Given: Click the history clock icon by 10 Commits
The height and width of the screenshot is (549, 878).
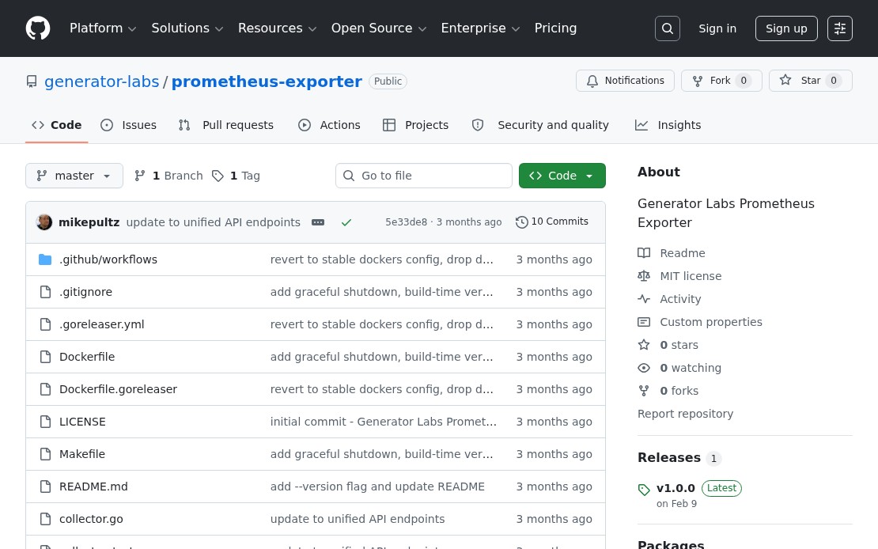Looking at the screenshot, I should (x=522, y=222).
